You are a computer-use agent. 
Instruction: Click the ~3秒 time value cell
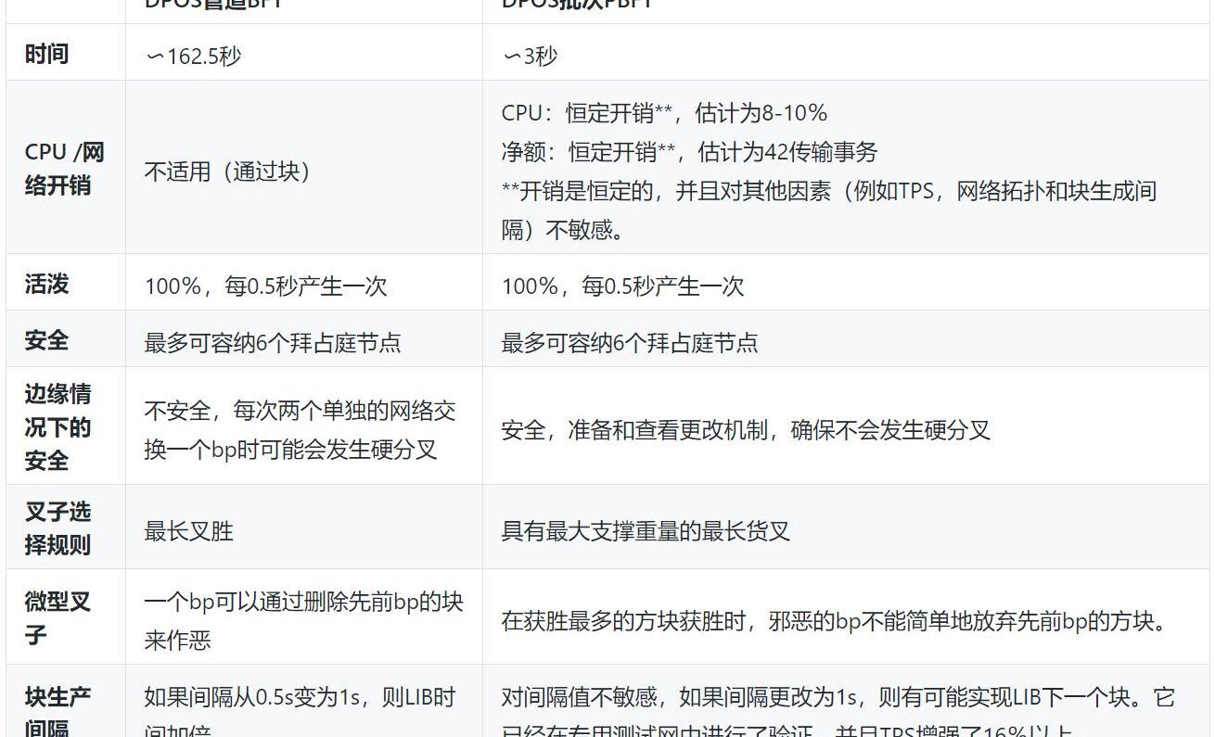pyautogui.click(x=530, y=56)
